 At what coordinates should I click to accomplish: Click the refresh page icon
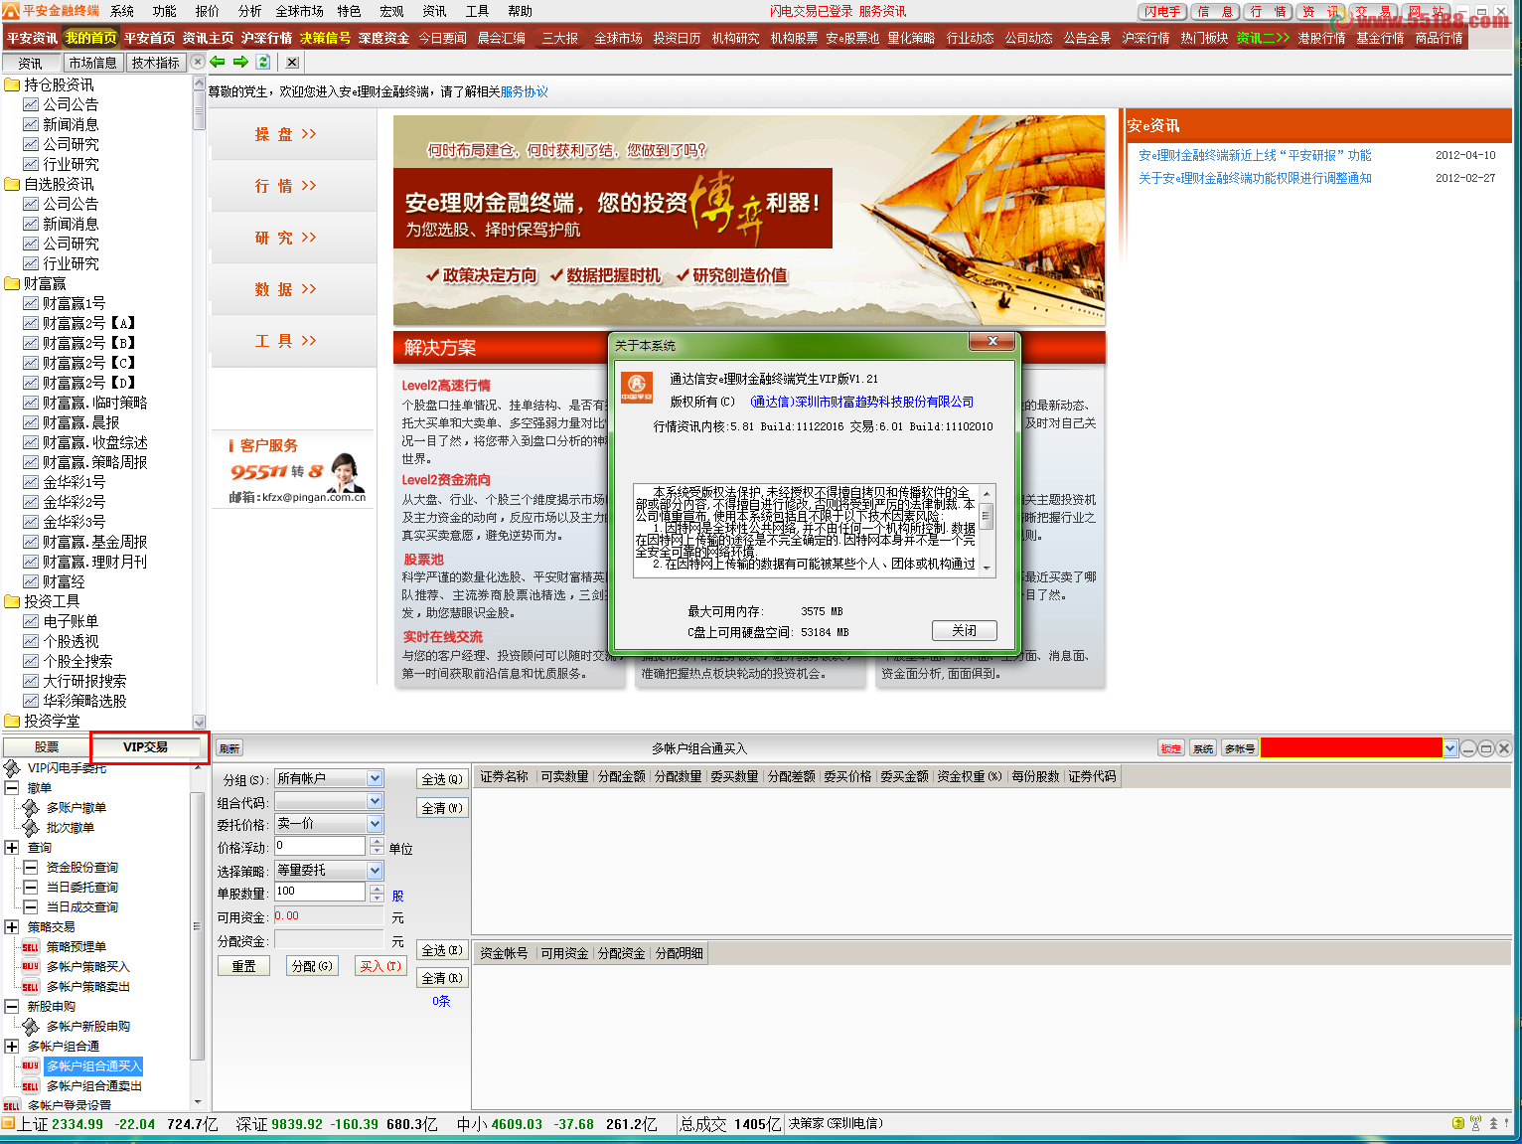263,62
